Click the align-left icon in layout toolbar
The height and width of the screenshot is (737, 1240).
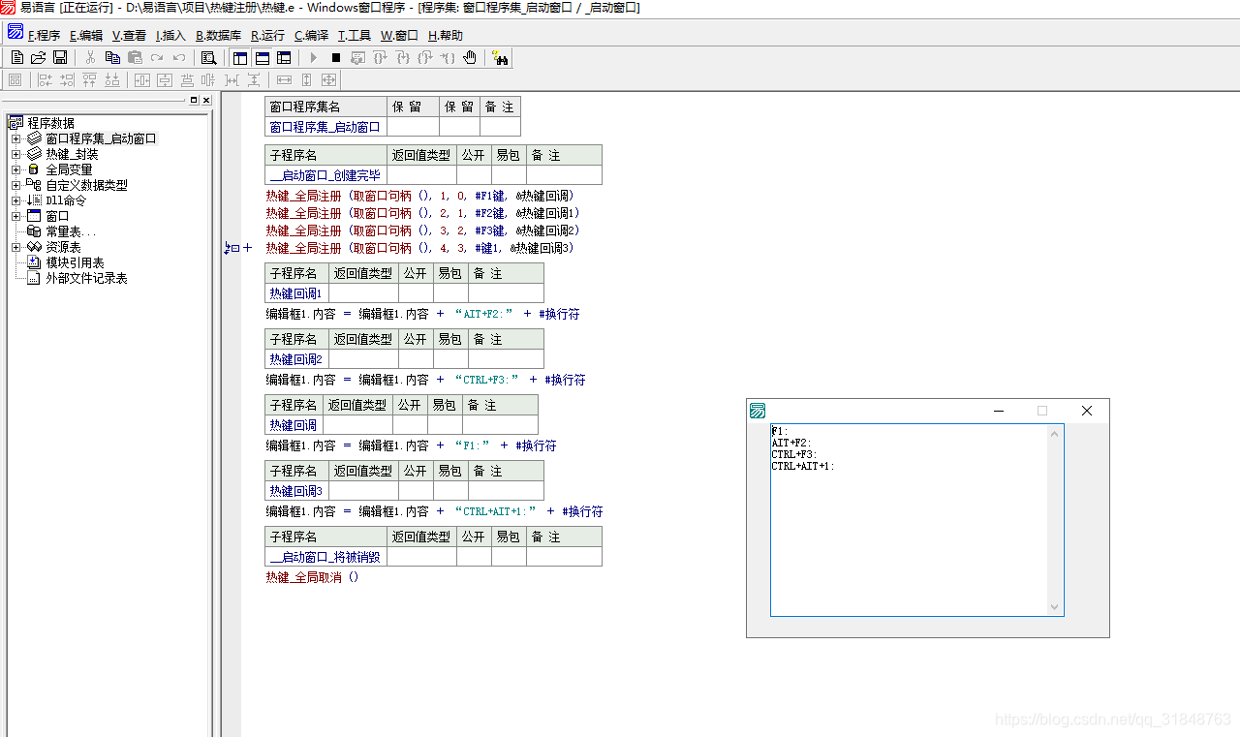(45, 79)
